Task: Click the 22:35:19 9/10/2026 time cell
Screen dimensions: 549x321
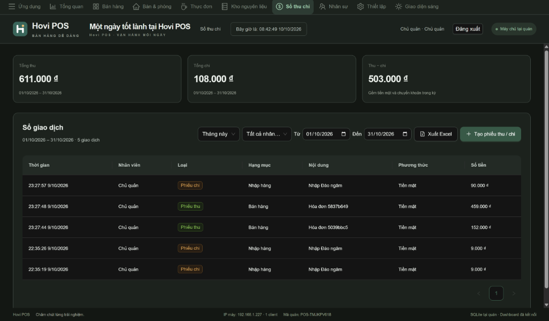Action: point(48,270)
